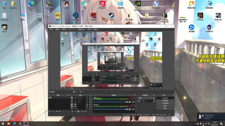The width and height of the screenshot is (225, 126).
Task: Toggle the lock on the 图像 source
Action: click(89, 106)
